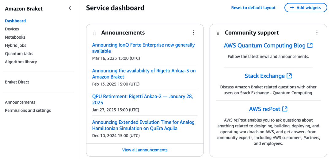View all announcements link

pos(145,150)
